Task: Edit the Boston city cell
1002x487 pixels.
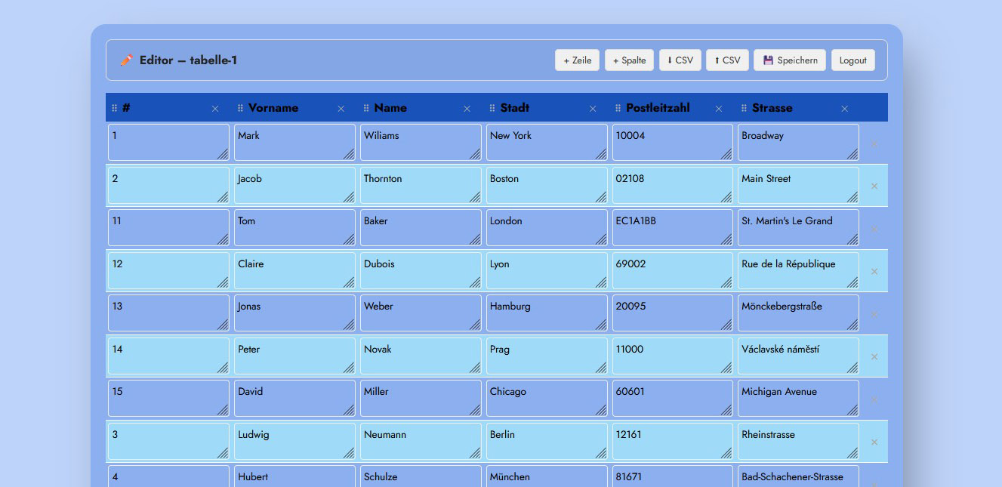Action: tap(547, 185)
